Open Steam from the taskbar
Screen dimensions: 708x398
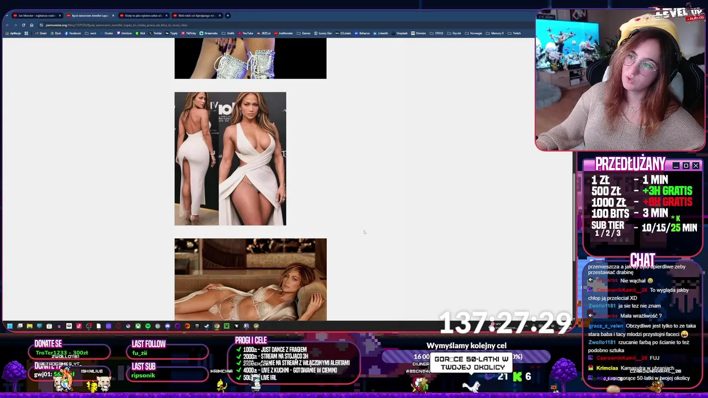207,326
